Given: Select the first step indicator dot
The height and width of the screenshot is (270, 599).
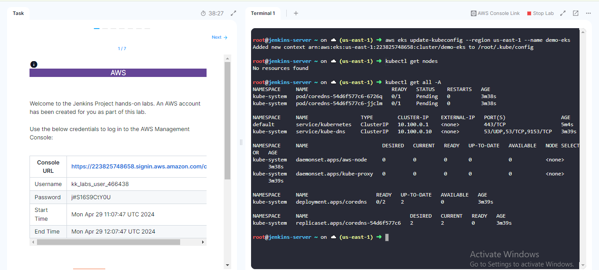Looking at the screenshot, I should (97, 29).
